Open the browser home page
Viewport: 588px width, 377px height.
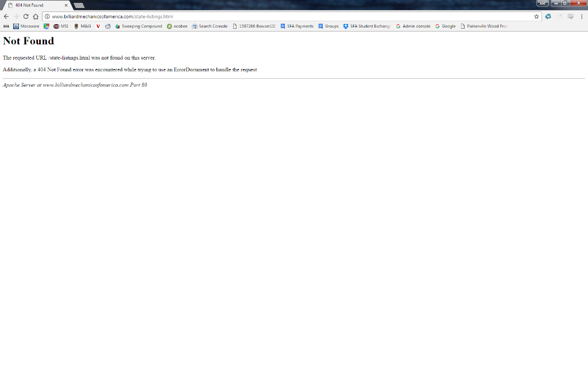tap(36, 17)
